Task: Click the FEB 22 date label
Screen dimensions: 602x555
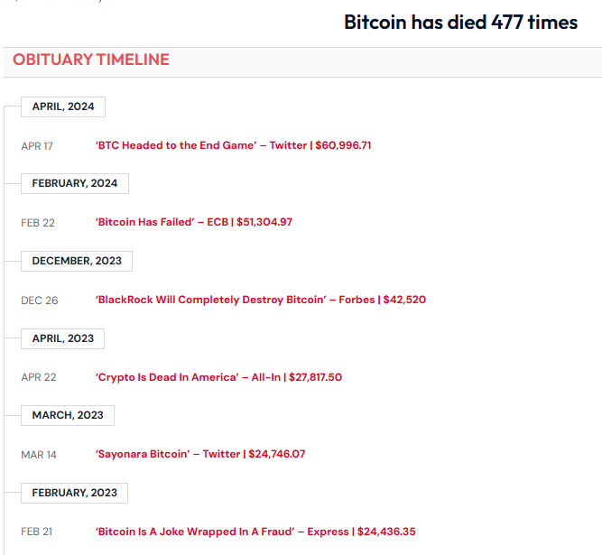Action: [38, 223]
